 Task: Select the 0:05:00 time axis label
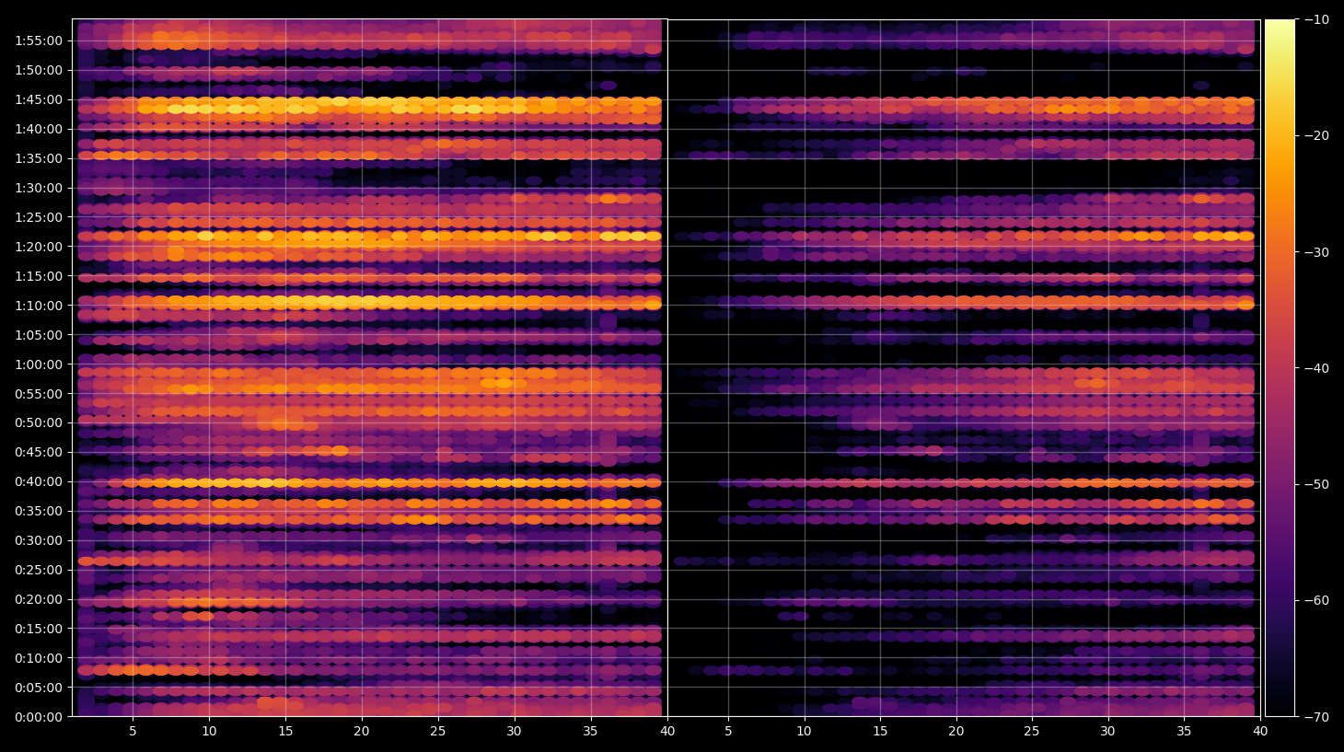click(39, 688)
